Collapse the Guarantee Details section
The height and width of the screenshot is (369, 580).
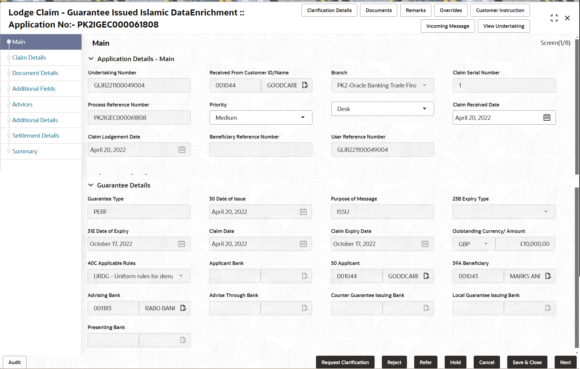coord(91,185)
